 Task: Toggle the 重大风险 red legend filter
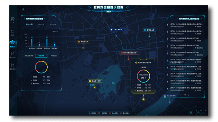(x=124, y=113)
